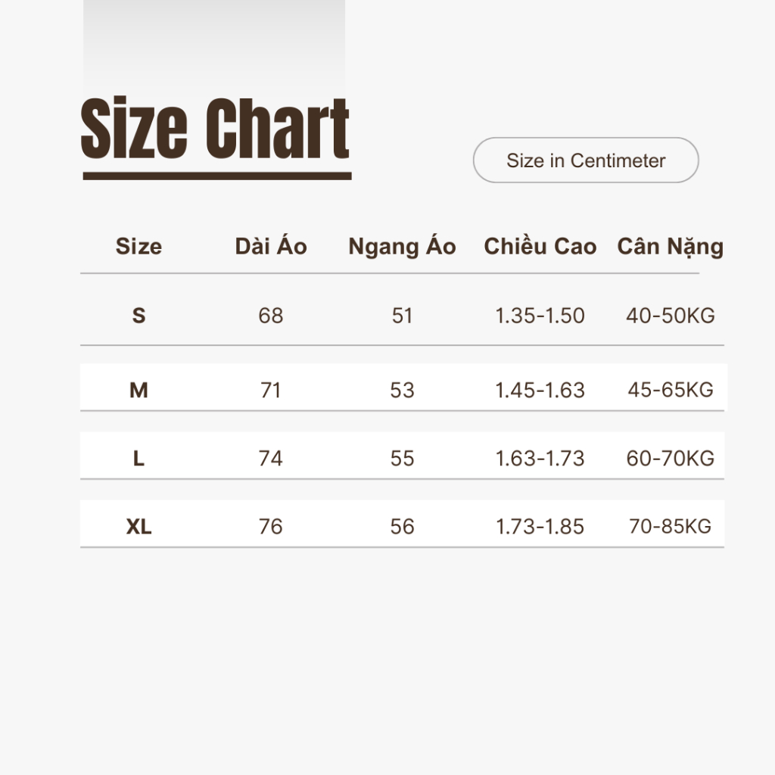
Task: Select the 1.35-1.50 height range
Action: pyautogui.click(x=540, y=316)
